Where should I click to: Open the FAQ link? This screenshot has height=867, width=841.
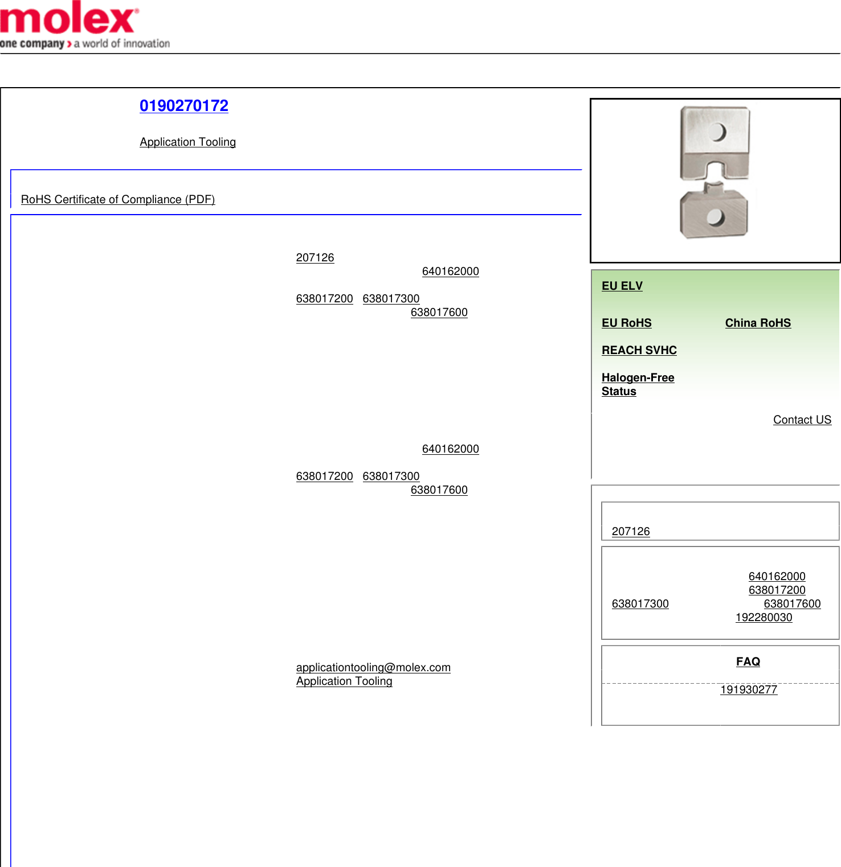(748, 661)
